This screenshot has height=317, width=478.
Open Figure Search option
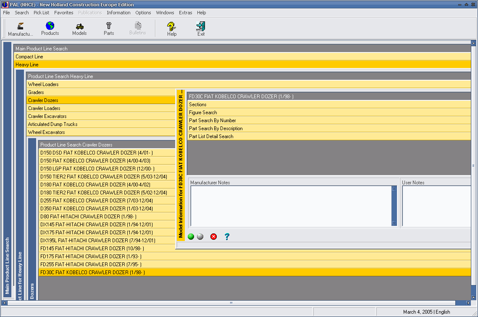[x=329, y=113]
